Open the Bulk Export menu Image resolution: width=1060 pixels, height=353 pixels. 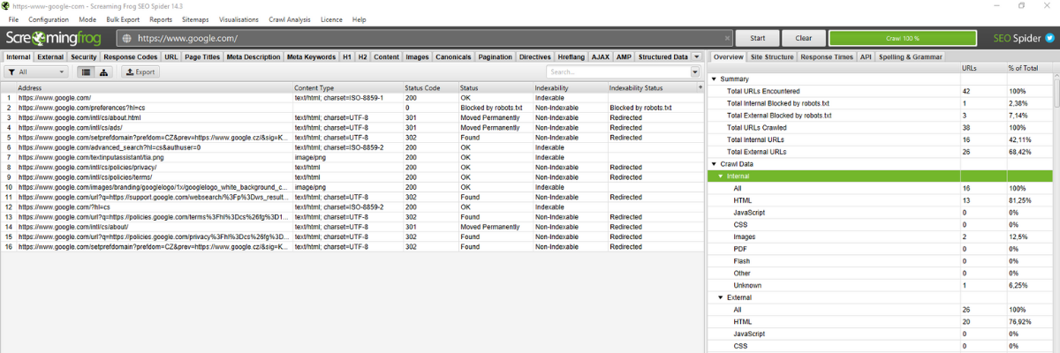(x=125, y=19)
